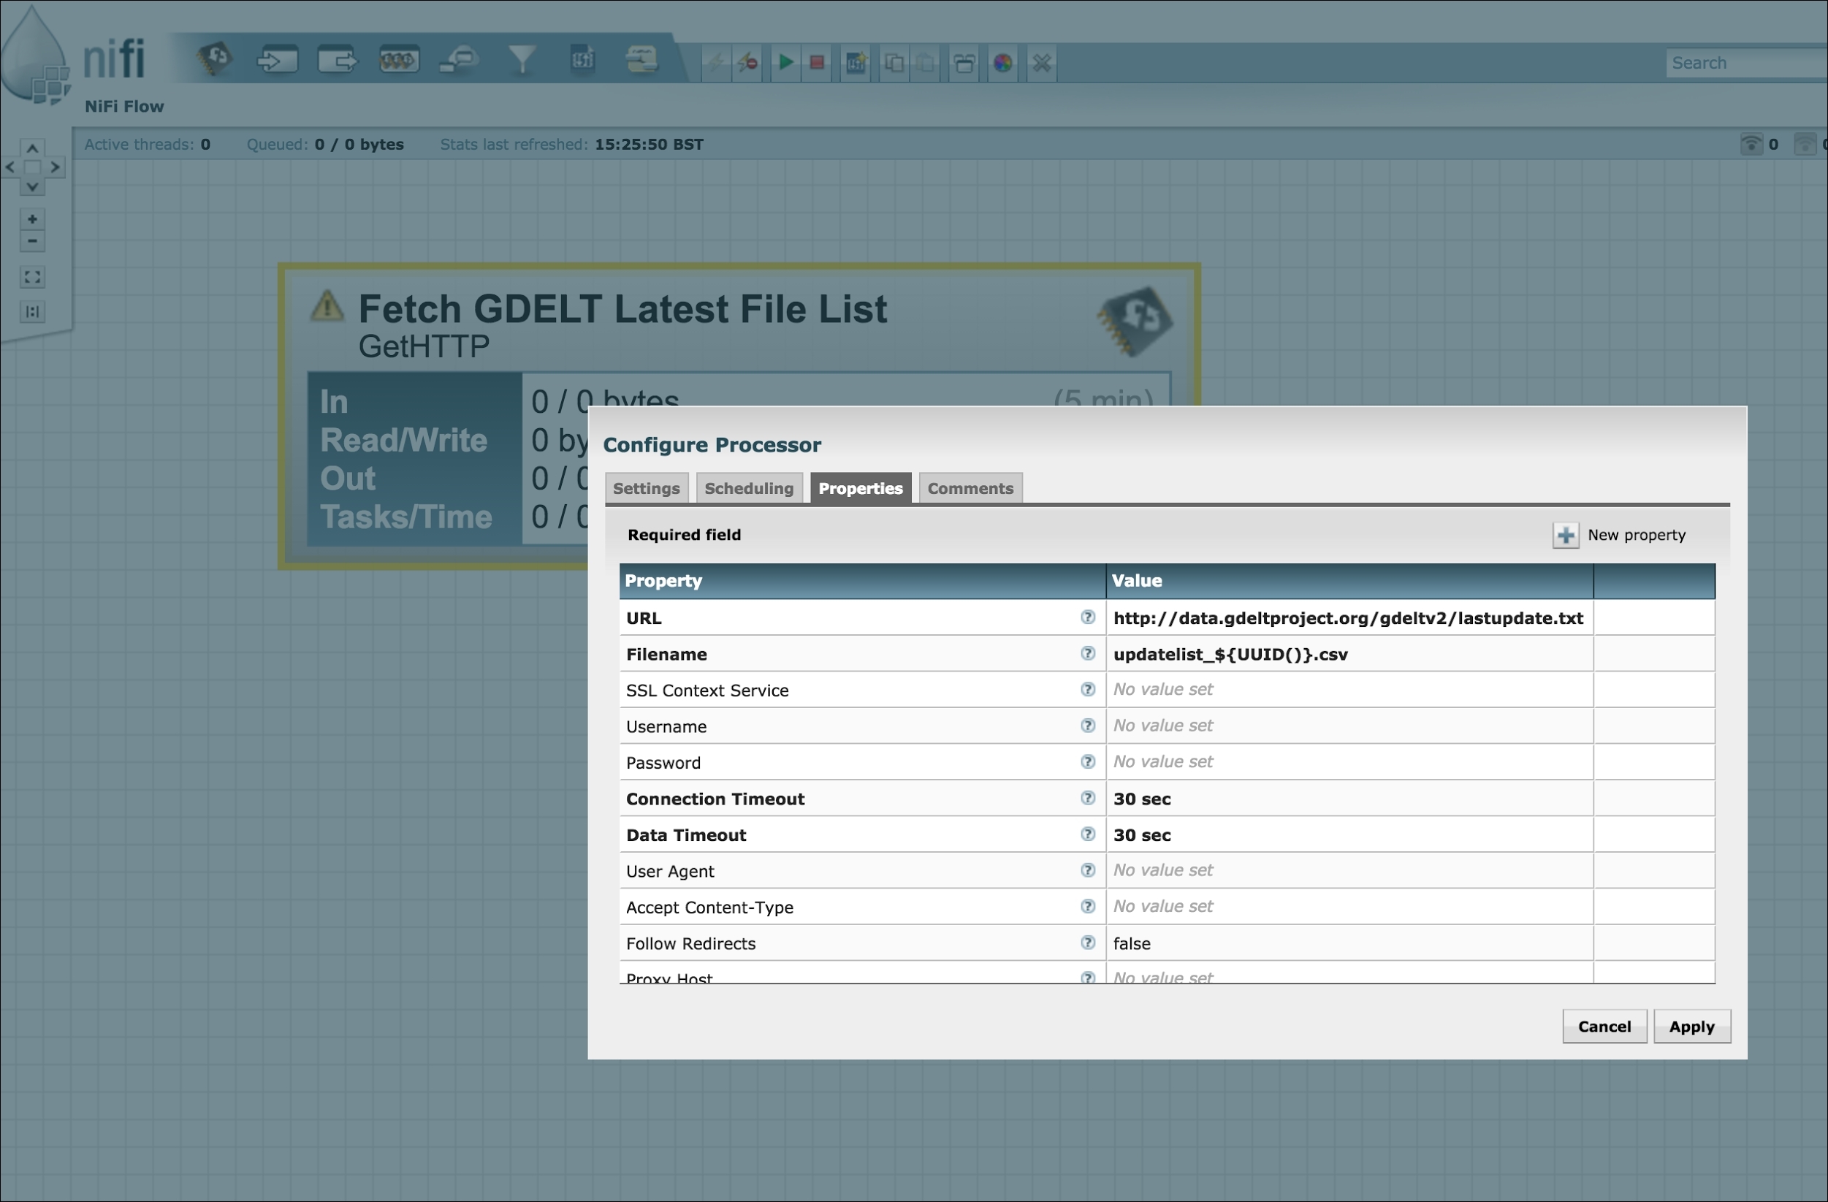Screen dimensions: 1828x1202
Task: Click the Copy icon in toolbar
Action: click(894, 62)
